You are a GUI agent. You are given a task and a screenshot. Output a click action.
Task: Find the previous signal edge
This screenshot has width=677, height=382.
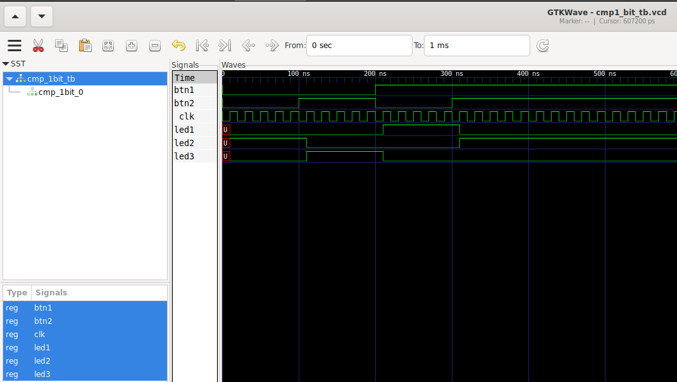pos(249,46)
